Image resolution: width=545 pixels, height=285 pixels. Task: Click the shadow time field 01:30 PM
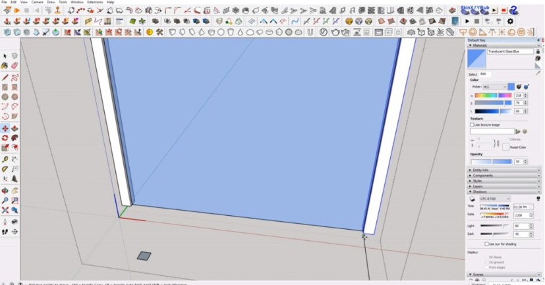(523, 207)
